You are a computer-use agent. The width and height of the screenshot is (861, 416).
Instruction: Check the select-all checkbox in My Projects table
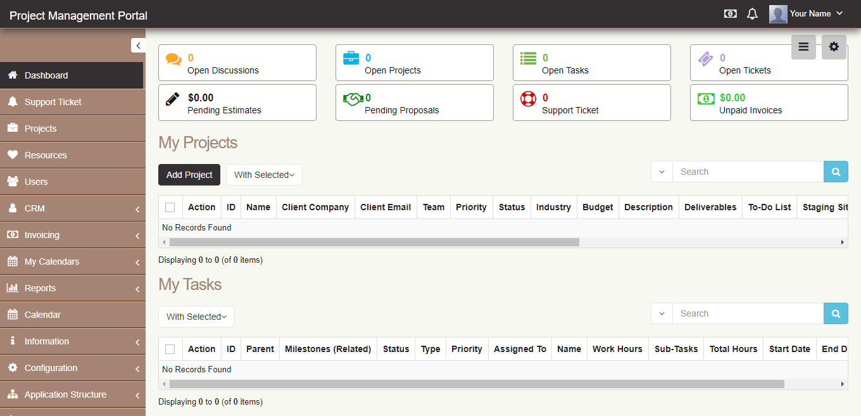(170, 206)
